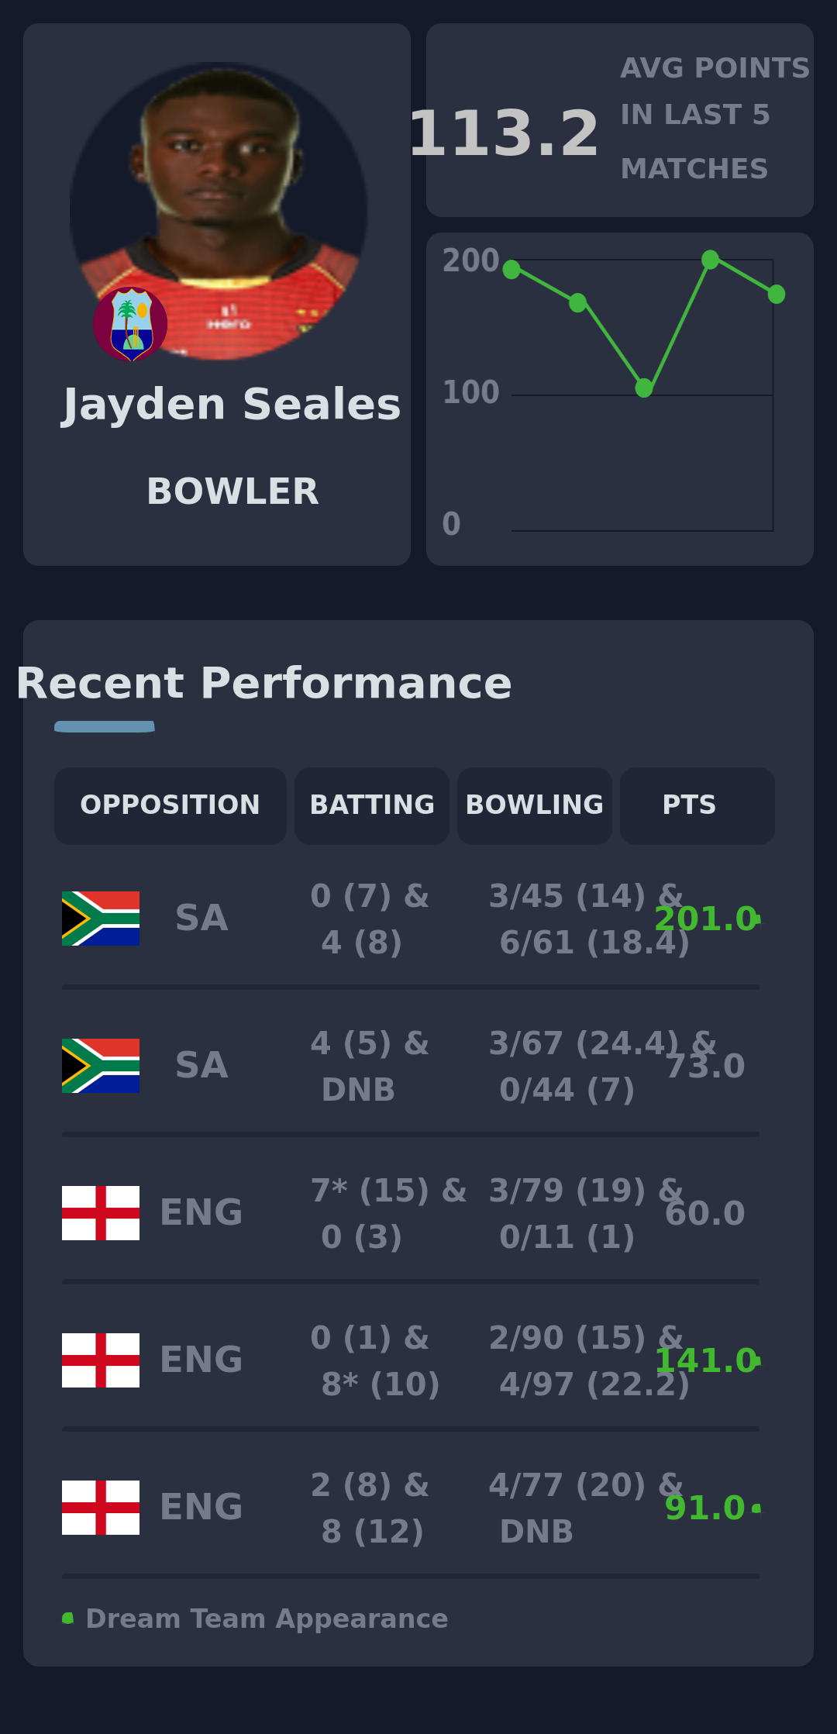Click the first data point on the chart

[511, 270]
